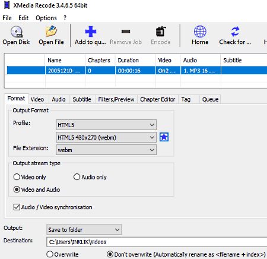Open the Home globe icon
Image resolution: width=267 pixels, height=259 pixels.
pos(200,31)
